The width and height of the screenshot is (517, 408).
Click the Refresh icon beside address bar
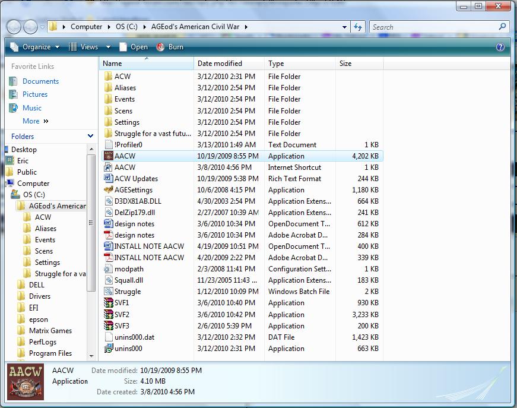tap(358, 27)
